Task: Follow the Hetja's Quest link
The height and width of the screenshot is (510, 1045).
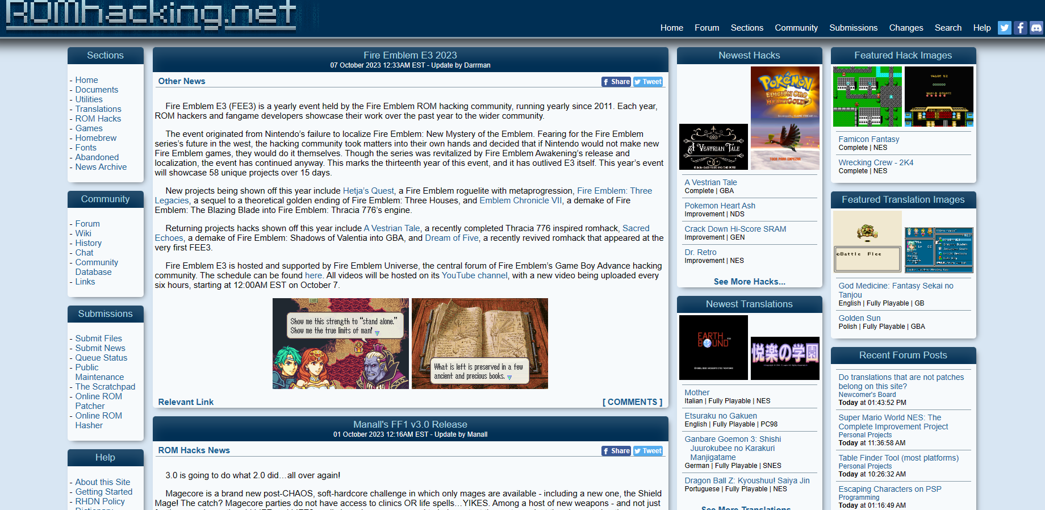Action: click(x=369, y=191)
